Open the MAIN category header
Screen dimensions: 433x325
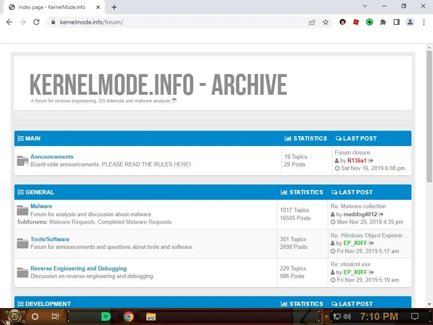click(x=33, y=138)
